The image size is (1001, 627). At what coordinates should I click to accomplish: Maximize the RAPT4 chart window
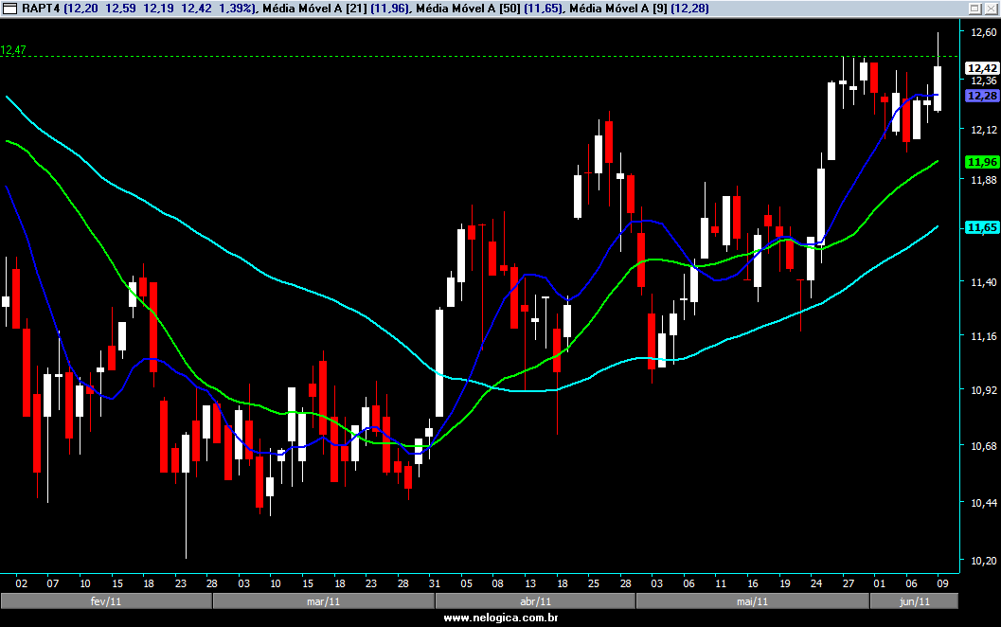coord(974,9)
